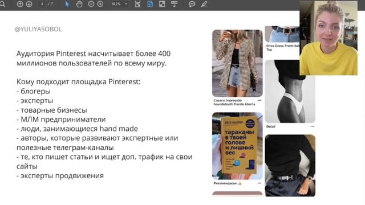The image size is (365, 205).
Task: Click the text 'люди, занимающиеся hand made'
Action: (79, 129)
